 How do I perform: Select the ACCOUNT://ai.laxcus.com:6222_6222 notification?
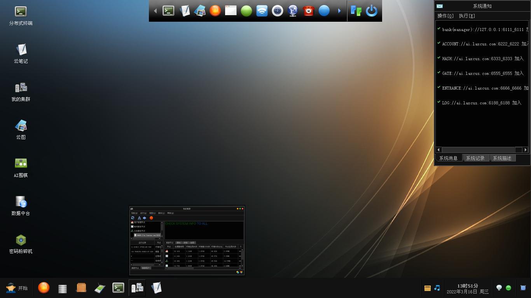(482, 44)
